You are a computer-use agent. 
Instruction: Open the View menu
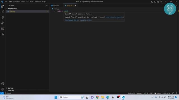23,2
